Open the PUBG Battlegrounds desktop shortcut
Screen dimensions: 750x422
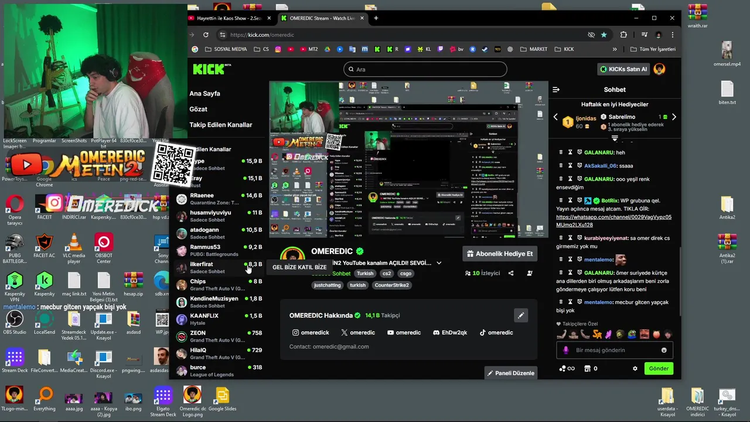15,248
